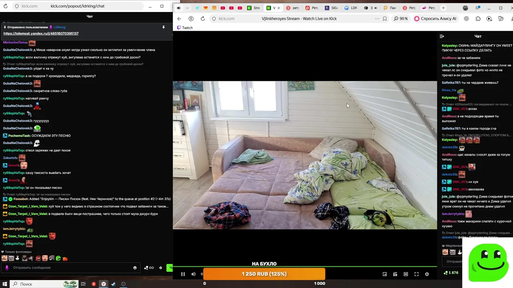
Task: Close the active Kick tab
Action: click(x=279, y=8)
